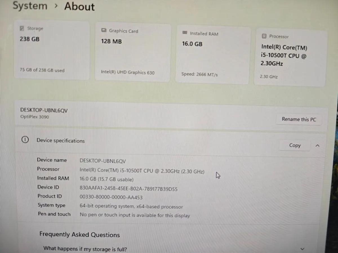Click the Device specifications info icon
The image size is (338, 253).
point(25,139)
